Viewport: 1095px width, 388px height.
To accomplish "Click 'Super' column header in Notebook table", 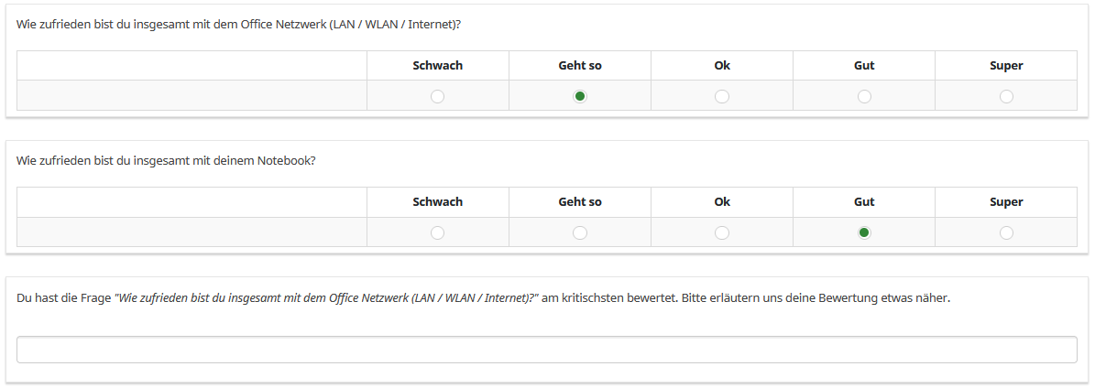I will (x=1006, y=202).
